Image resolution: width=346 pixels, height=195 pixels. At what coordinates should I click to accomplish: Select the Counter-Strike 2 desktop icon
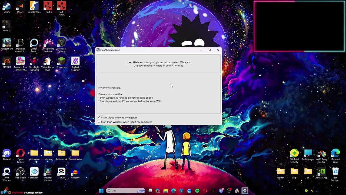click(34, 9)
